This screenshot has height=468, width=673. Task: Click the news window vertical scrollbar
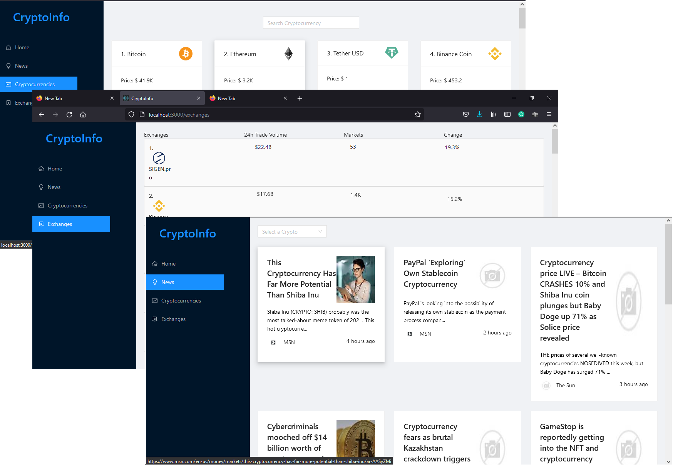pyautogui.click(x=668, y=264)
